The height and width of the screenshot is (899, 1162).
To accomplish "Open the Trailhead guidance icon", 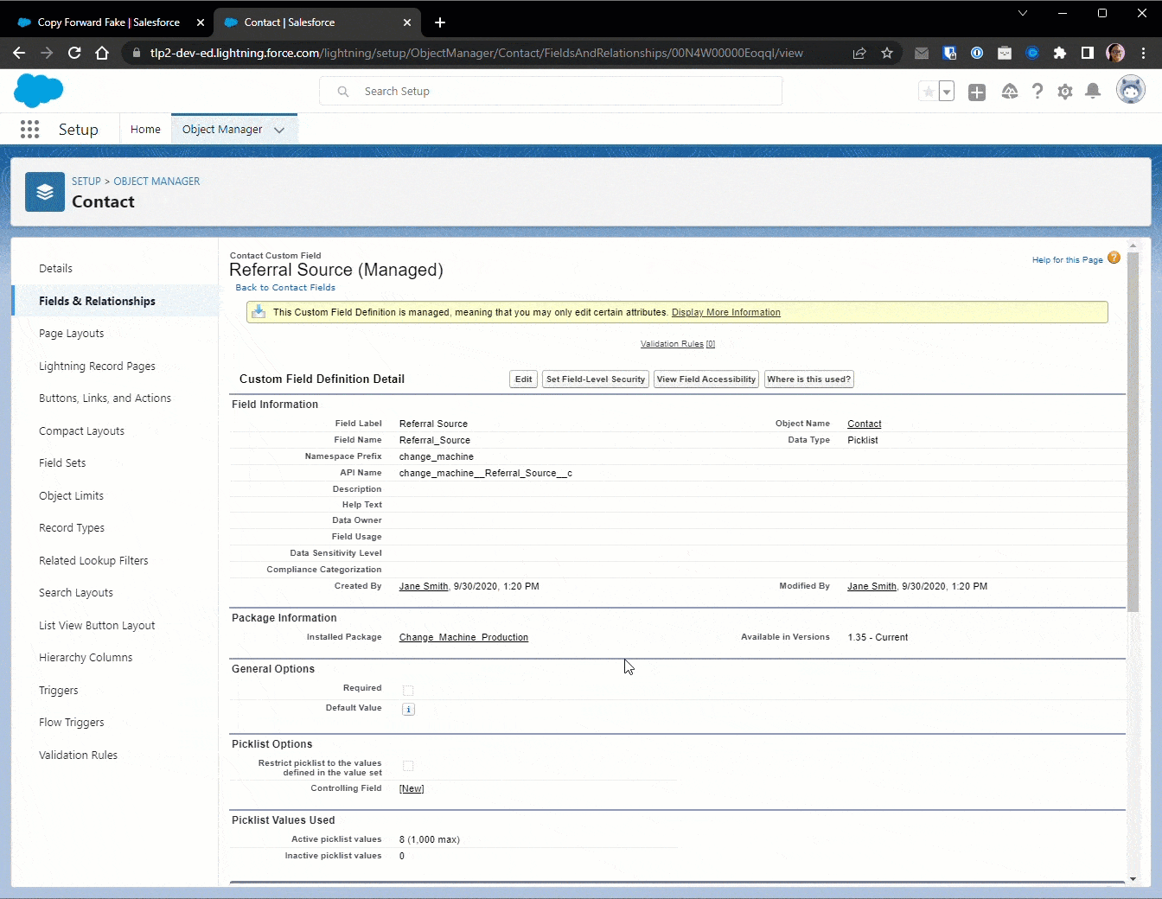I will (1009, 92).
